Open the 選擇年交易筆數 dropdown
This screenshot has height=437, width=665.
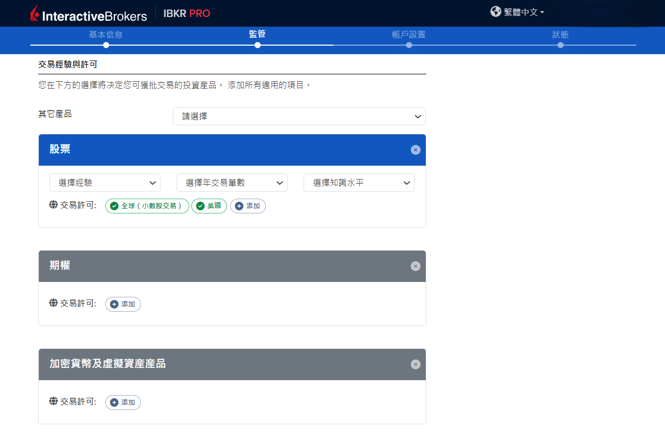pyautogui.click(x=232, y=183)
